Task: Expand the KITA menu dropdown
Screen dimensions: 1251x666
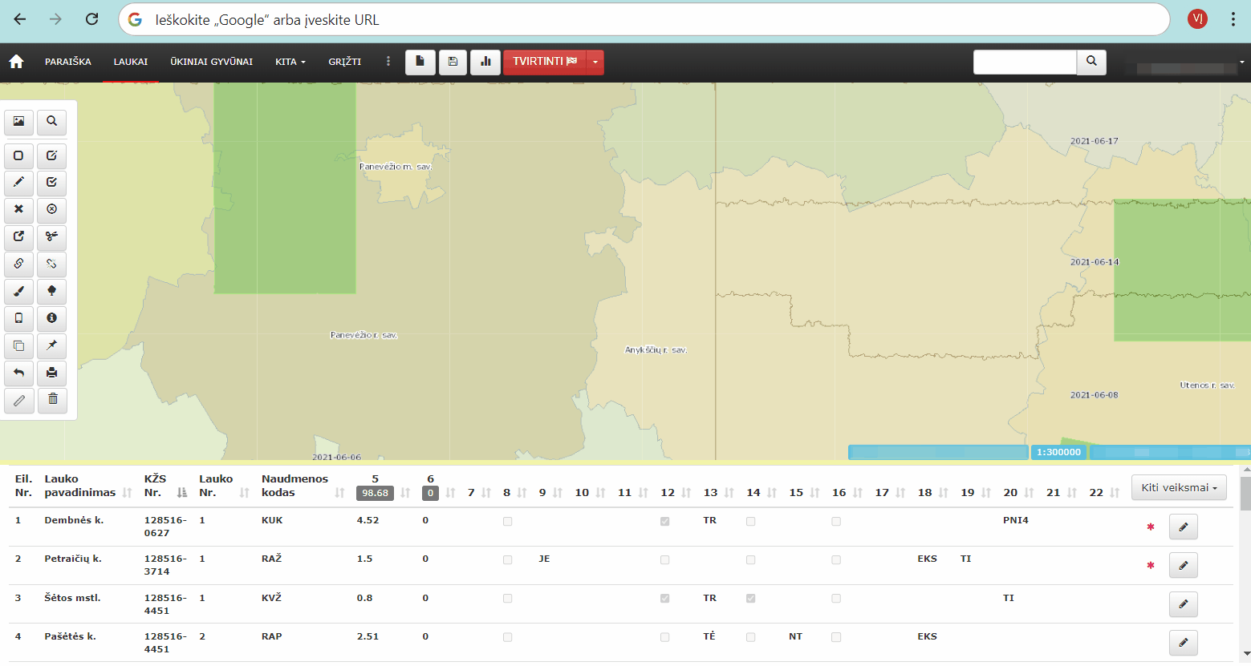Action: pos(290,62)
